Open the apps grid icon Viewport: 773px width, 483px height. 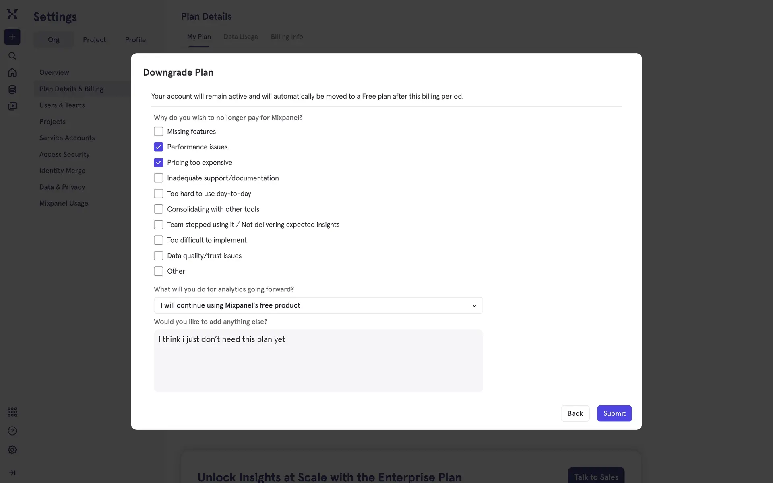click(12, 412)
